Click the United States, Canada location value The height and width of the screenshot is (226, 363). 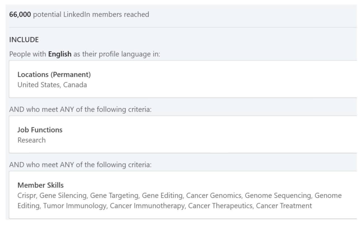(x=52, y=85)
